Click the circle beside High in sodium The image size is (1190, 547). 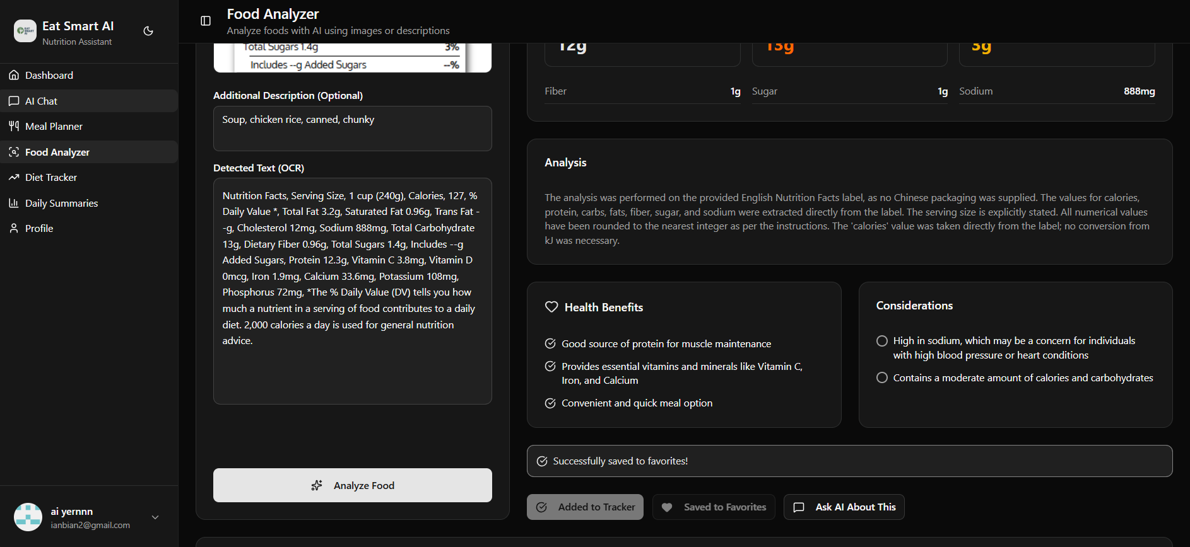pos(882,341)
